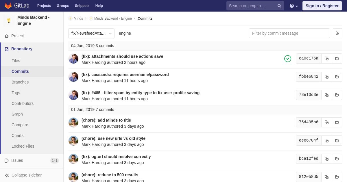347x182 pixels.
Task: Click SHA label 75d495b6
Action: (309, 122)
